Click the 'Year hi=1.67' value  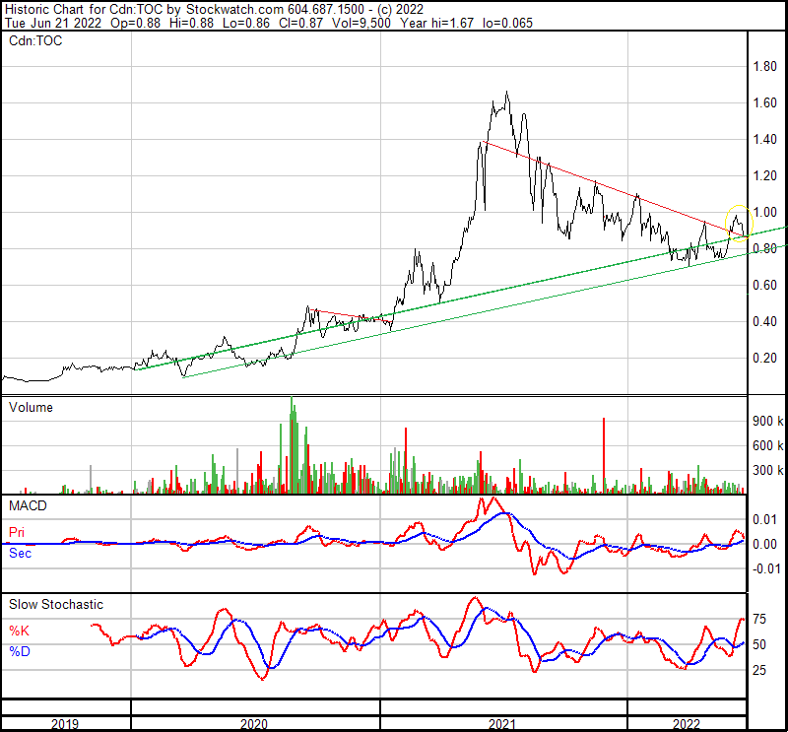(436, 23)
